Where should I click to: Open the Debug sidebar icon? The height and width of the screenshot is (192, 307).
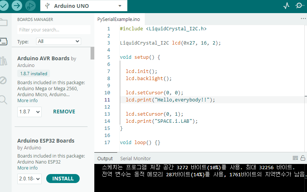(3, 80)
